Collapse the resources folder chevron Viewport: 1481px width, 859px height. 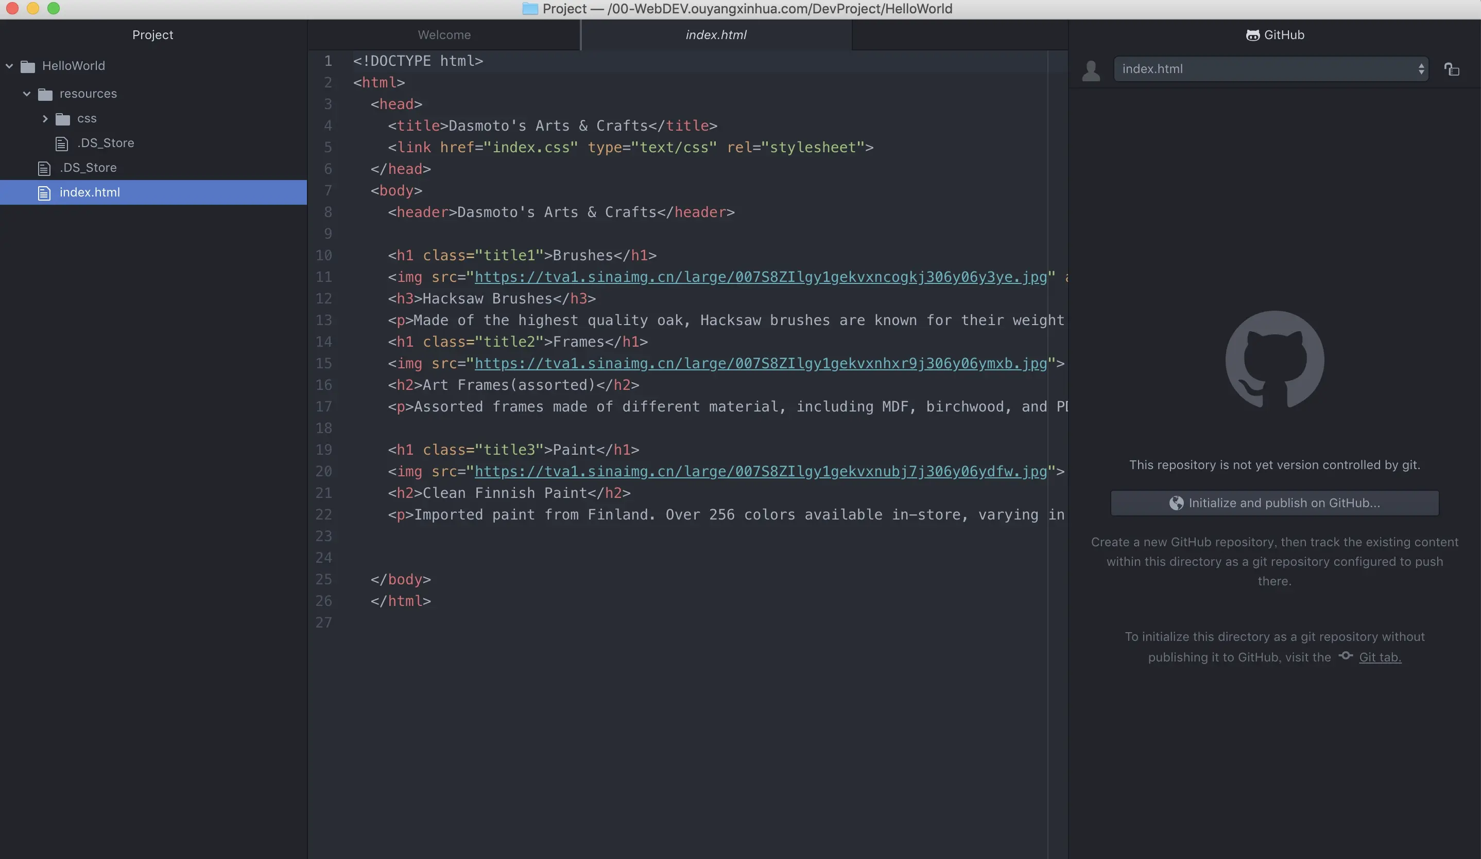pos(26,93)
